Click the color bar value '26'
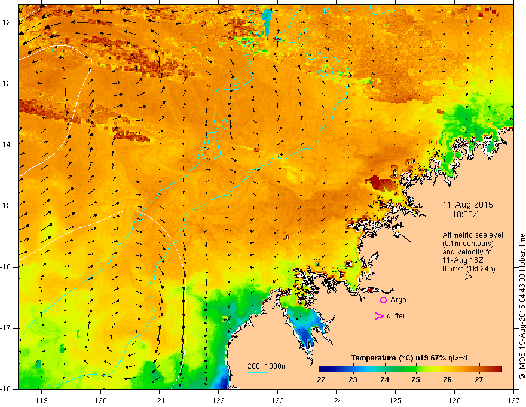526x407 pixels. coord(447,380)
